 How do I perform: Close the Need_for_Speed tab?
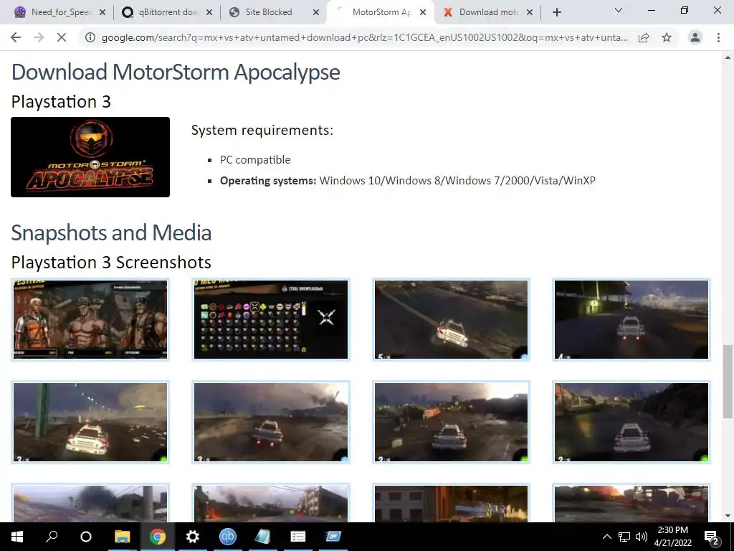click(x=103, y=12)
